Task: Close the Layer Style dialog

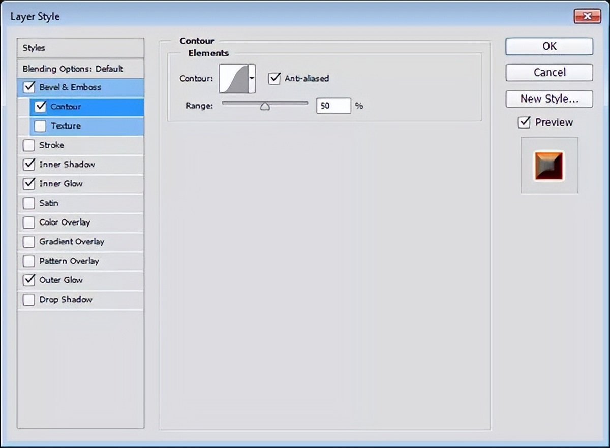Action: (588, 17)
